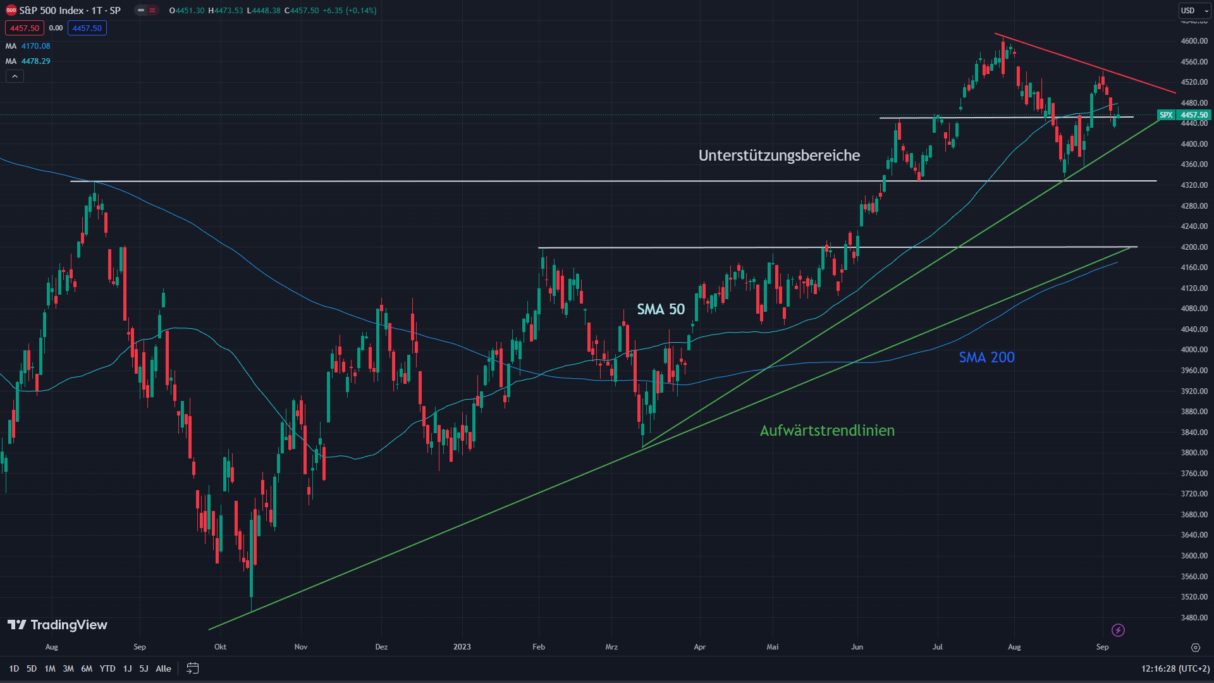The height and width of the screenshot is (683, 1214).
Task: Select the YTD time range
Action: (x=107, y=668)
